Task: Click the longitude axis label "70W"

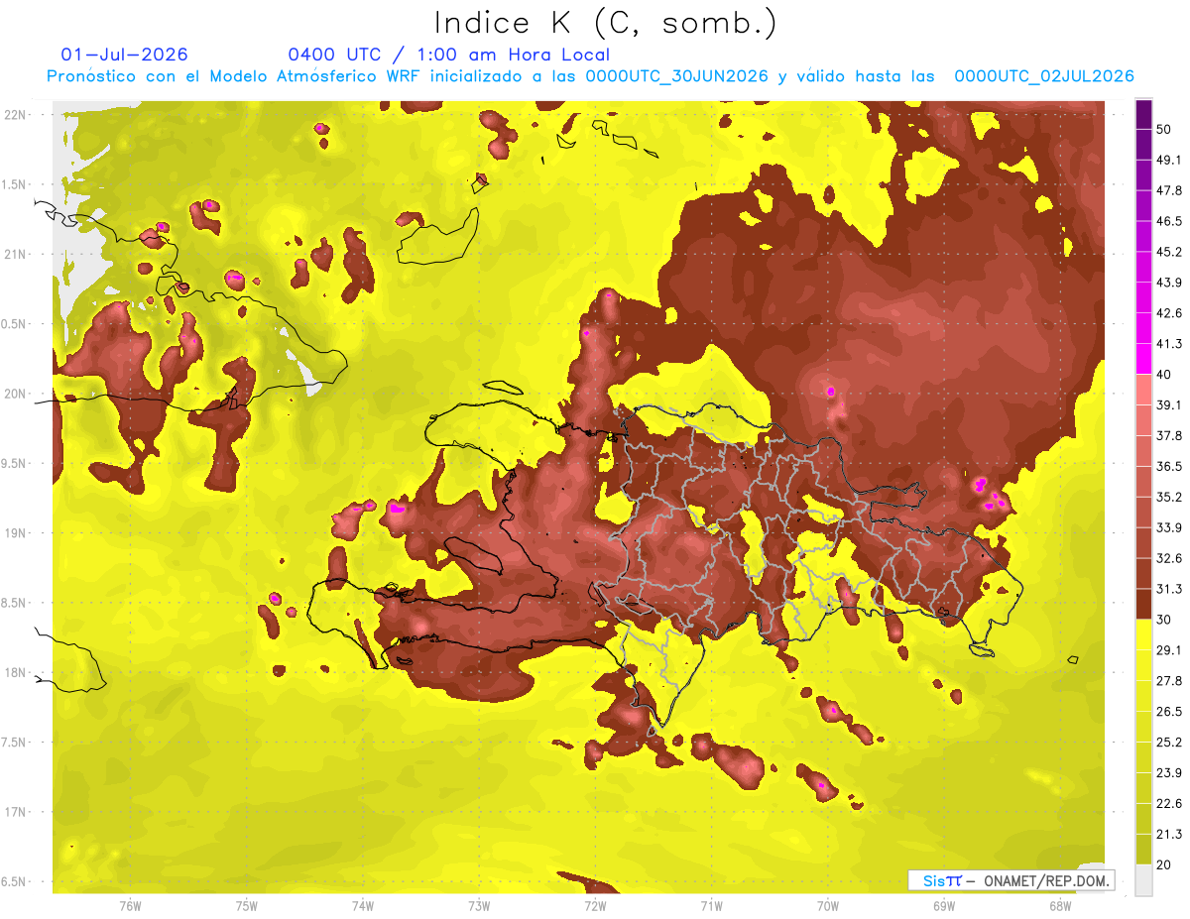Action: (x=828, y=906)
